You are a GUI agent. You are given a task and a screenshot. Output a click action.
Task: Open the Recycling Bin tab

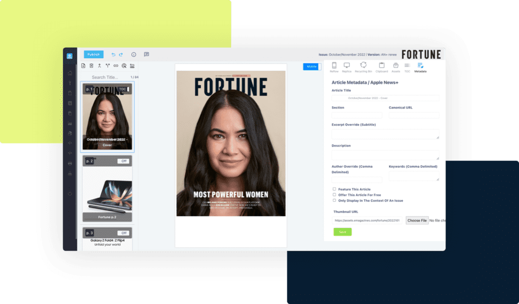pos(363,67)
